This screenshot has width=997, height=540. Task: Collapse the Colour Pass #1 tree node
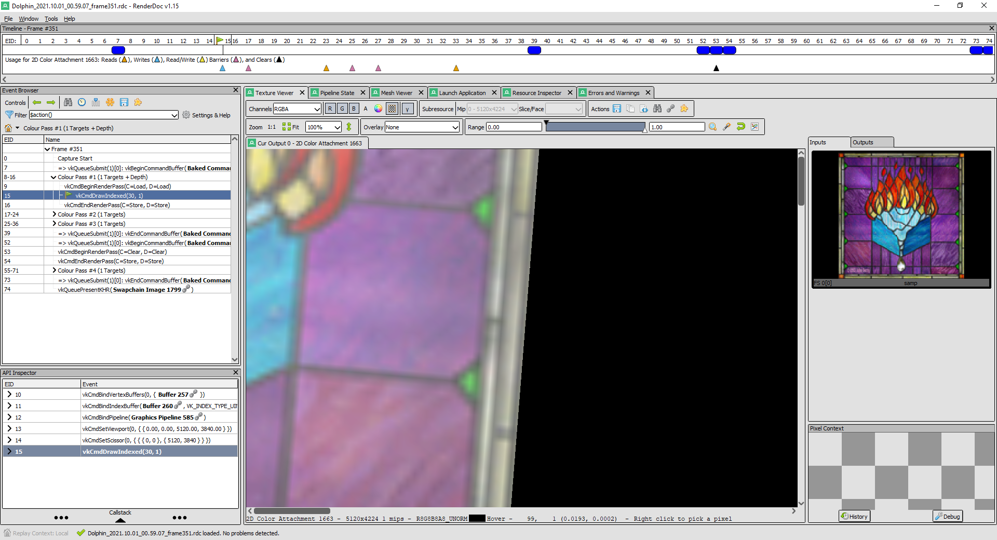pyautogui.click(x=53, y=177)
